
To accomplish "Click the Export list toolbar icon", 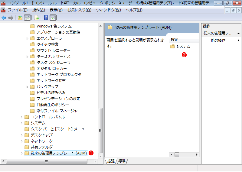I will point(37,18).
